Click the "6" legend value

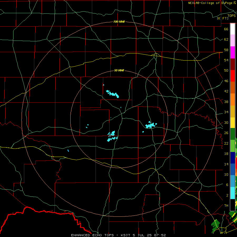[227, 185]
